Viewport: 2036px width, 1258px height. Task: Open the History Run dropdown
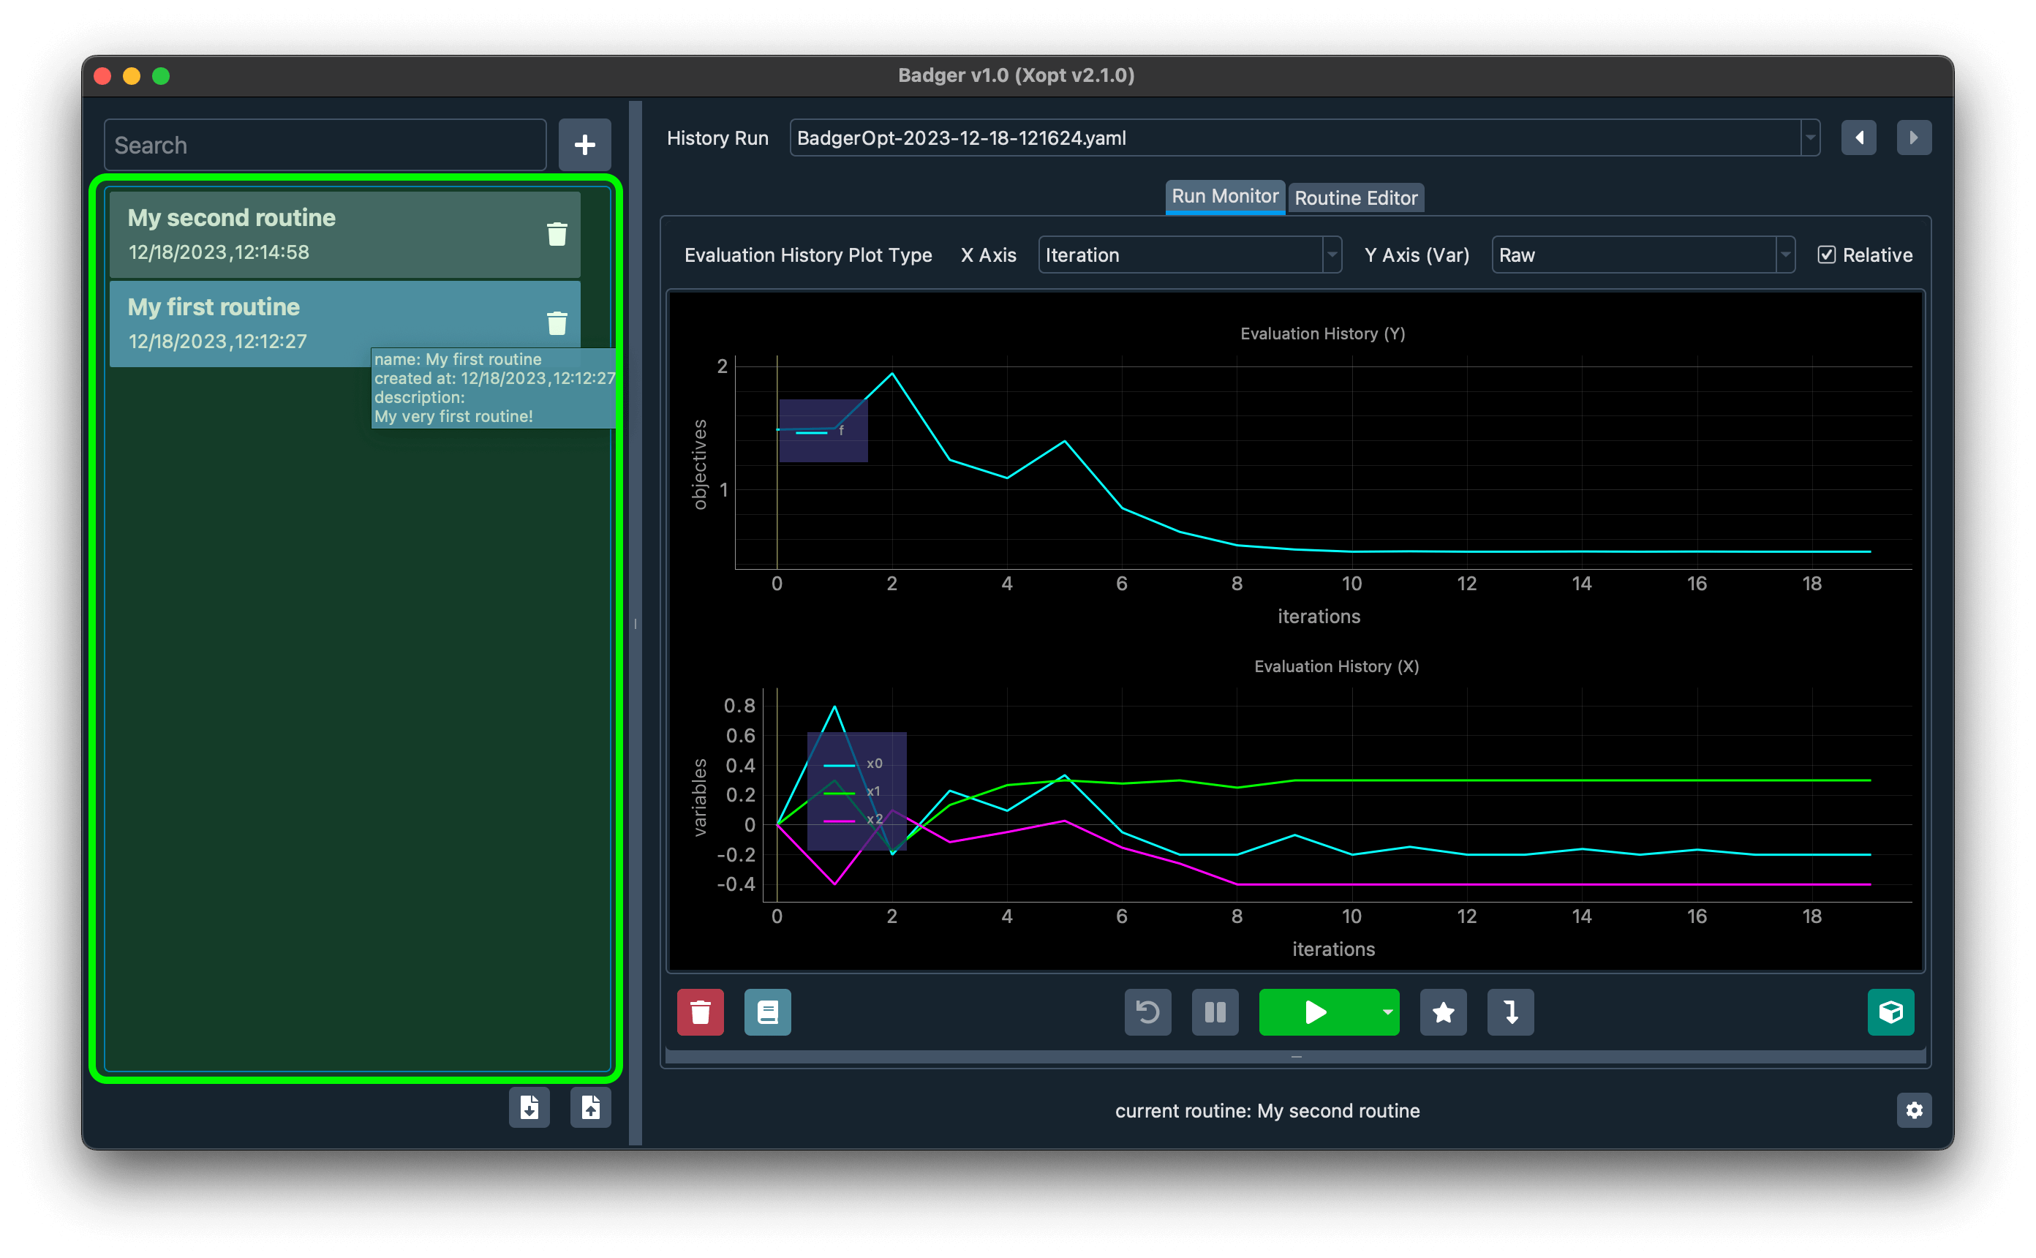tap(1304, 138)
